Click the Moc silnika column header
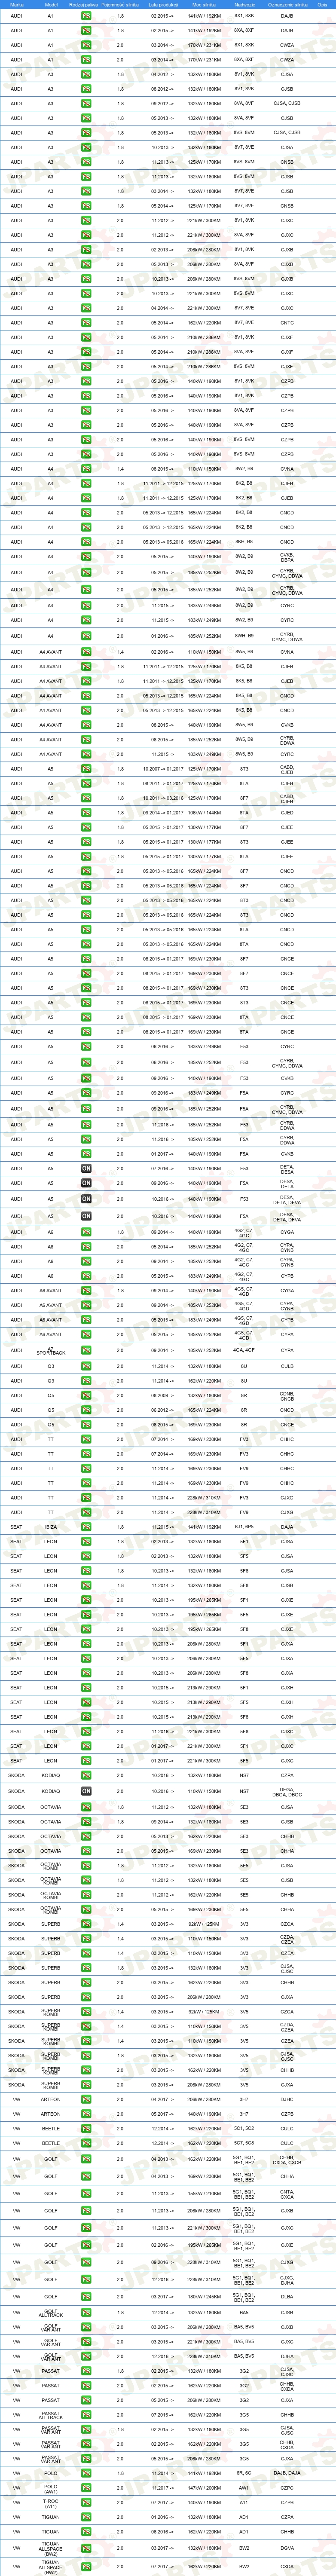This screenshot has height=2576, width=336. coord(204,5)
